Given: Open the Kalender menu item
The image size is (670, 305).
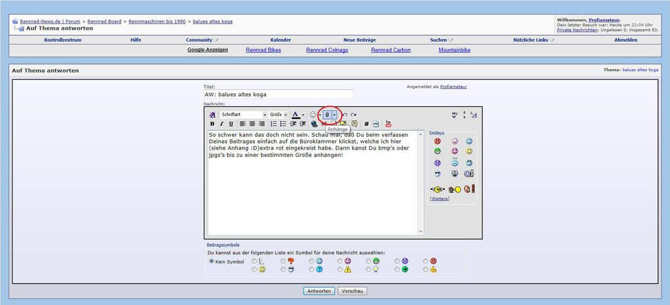Looking at the screenshot, I should click(x=281, y=40).
